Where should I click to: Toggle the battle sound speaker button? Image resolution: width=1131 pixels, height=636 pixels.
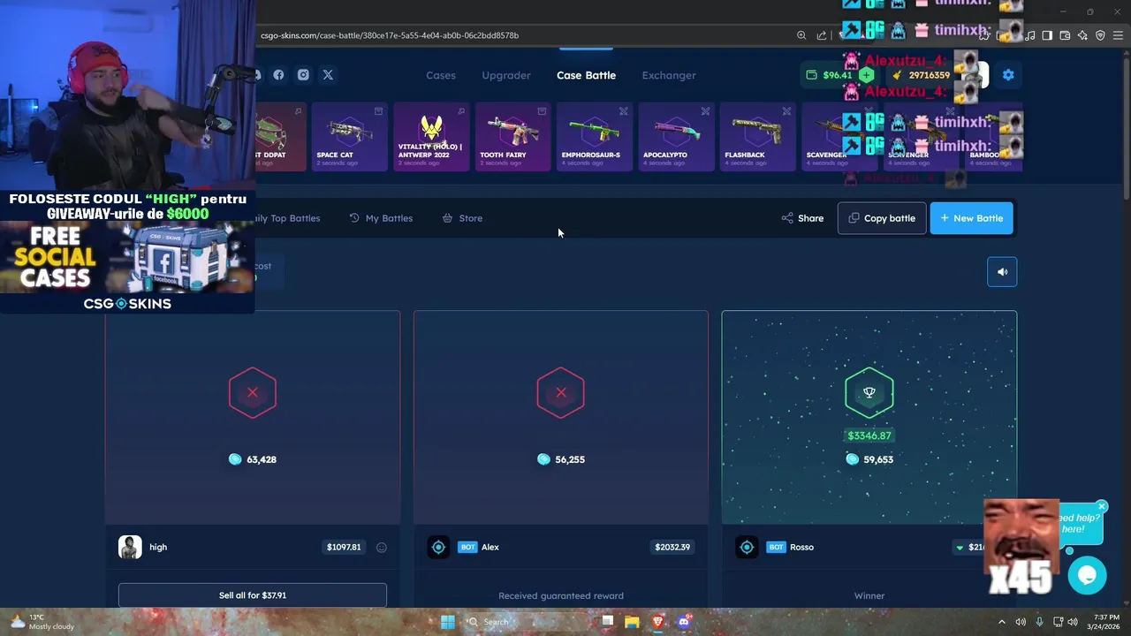(1002, 272)
